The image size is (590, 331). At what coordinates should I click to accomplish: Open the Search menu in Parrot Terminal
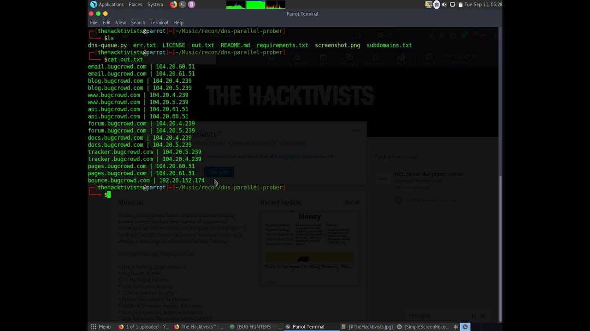pos(138,23)
